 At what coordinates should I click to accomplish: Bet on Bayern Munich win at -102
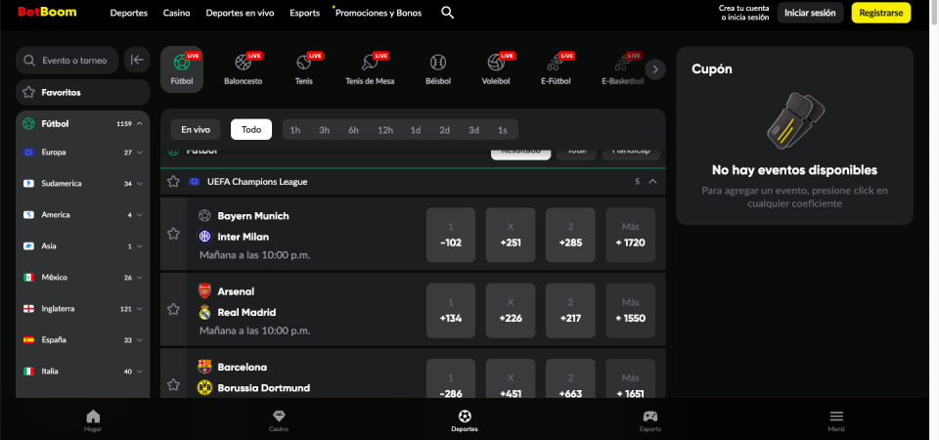click(451, 235)
